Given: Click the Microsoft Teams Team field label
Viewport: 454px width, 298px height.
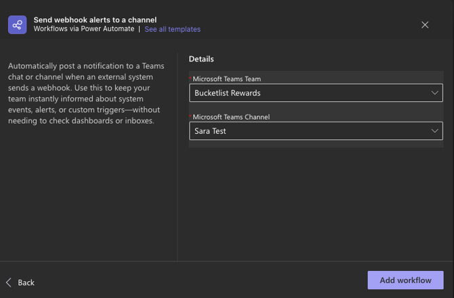Looking at the screenshot, I should [226, 79].
